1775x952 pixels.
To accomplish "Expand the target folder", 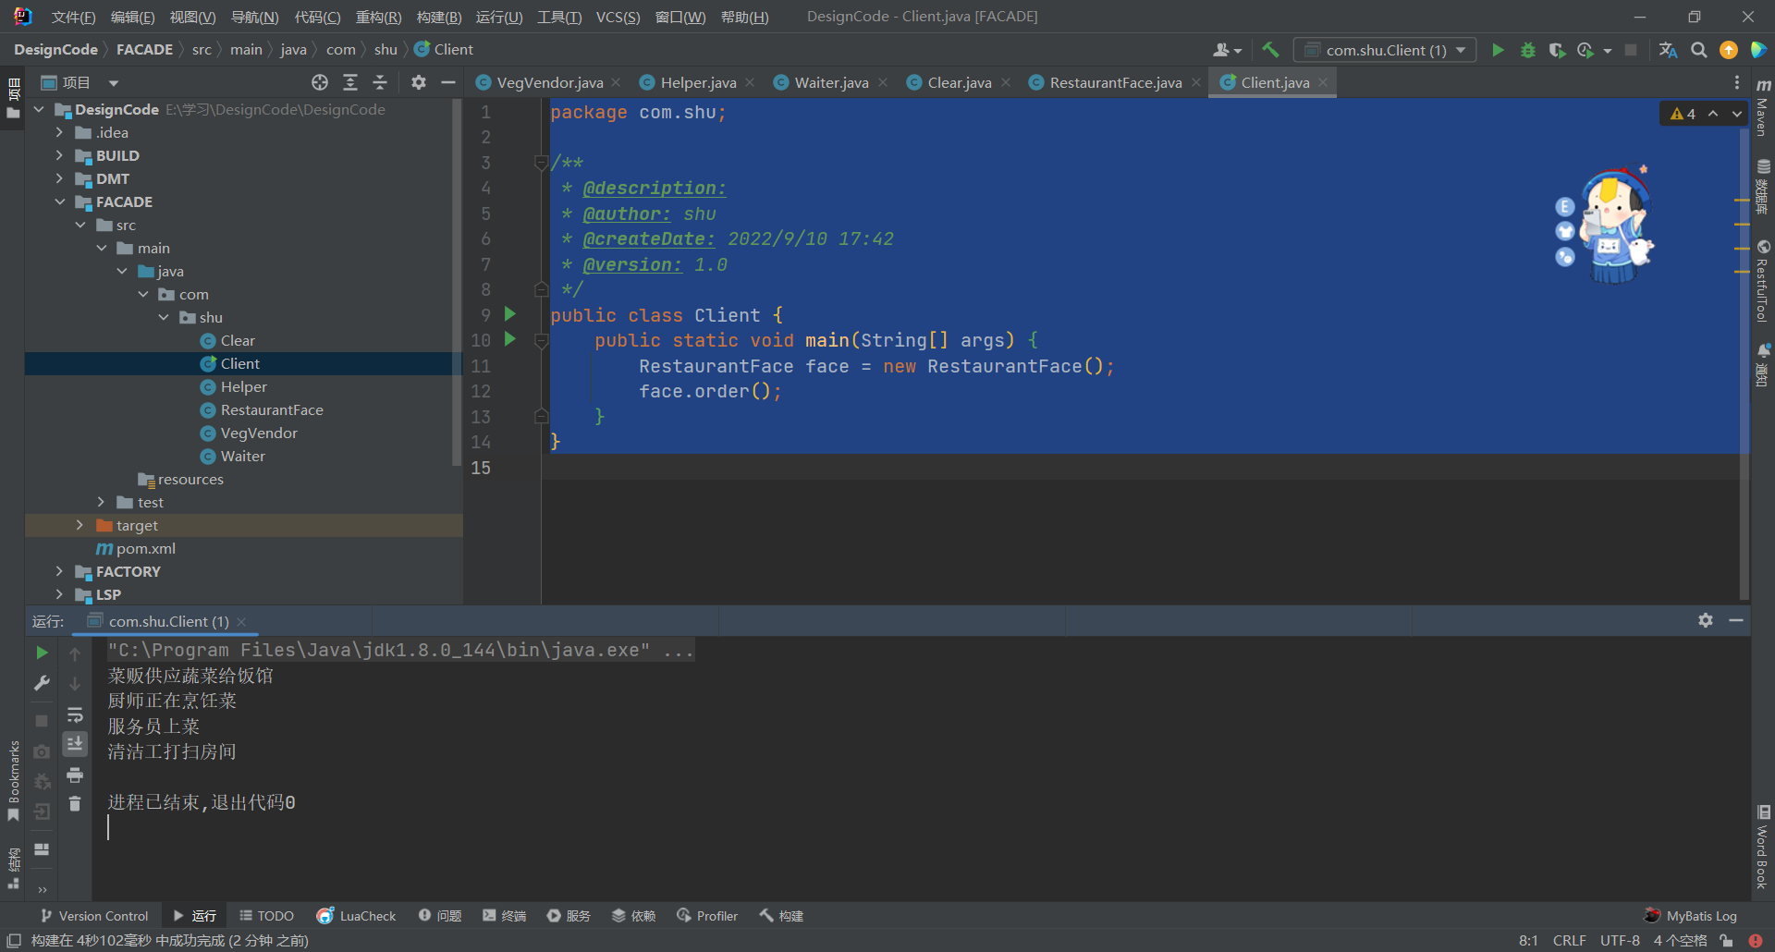I will (x=80, y=525).
